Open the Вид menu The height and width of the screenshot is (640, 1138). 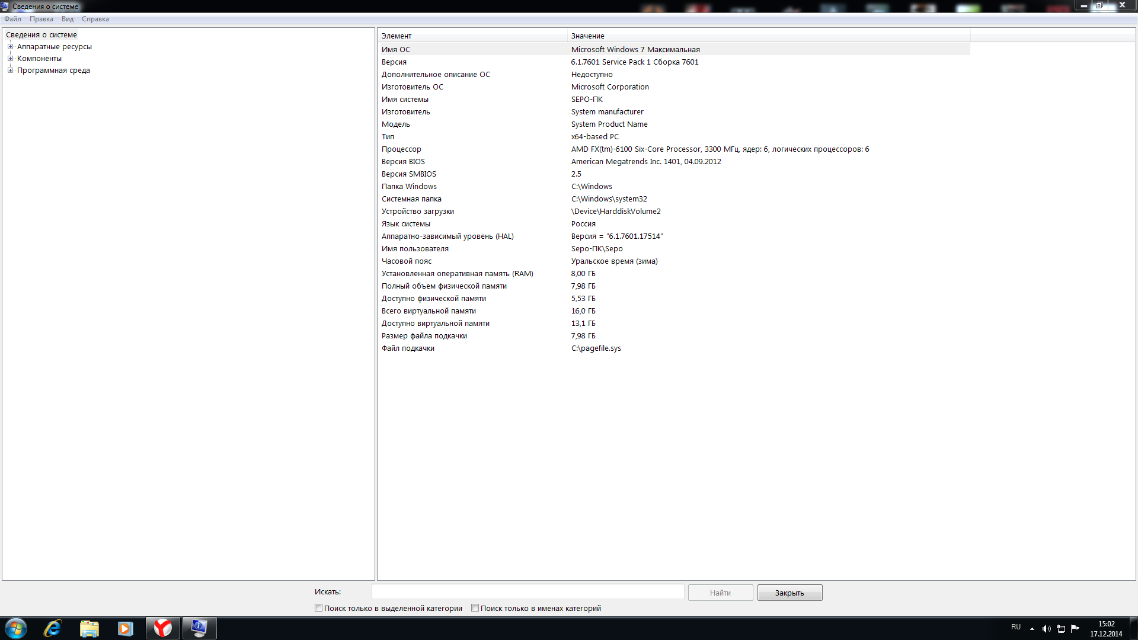point(67,19)
